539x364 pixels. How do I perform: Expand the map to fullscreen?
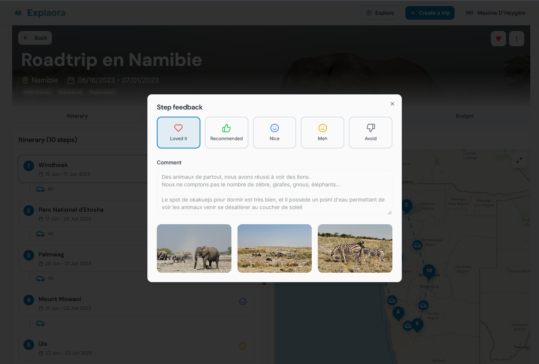pos(519,160)
